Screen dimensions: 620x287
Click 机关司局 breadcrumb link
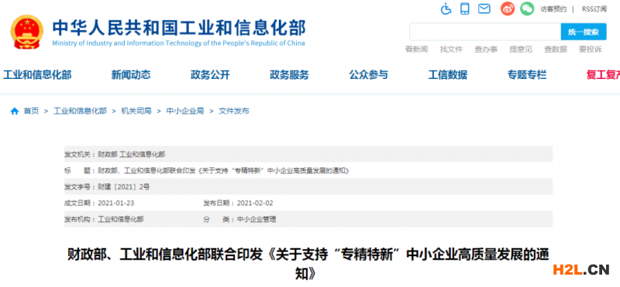click(136, 111)
